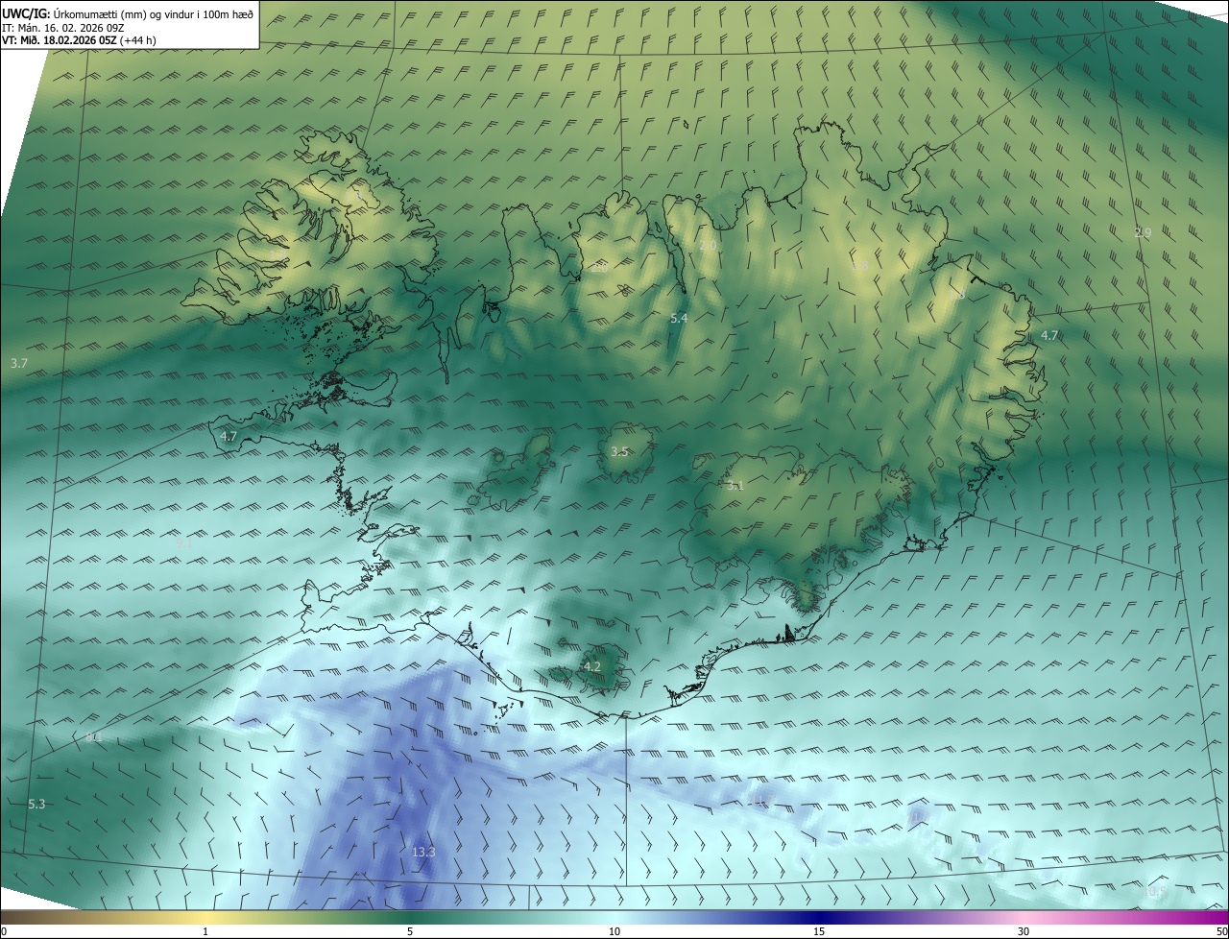Click the 2.9 value in the northeast ocean
The image size is (1229, 939).
[1143, 232]
